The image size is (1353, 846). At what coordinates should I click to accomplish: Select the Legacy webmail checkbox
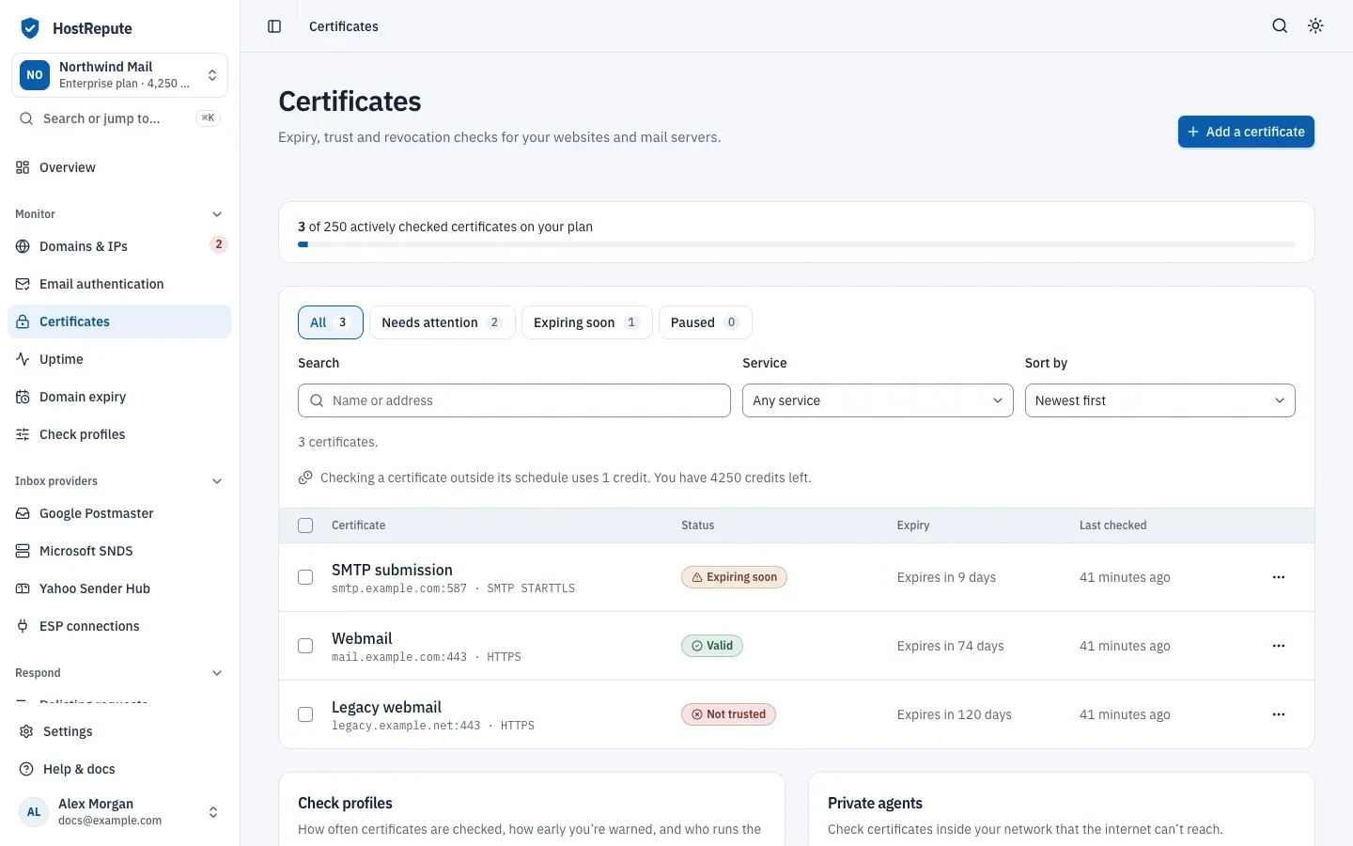click(305, 714)
